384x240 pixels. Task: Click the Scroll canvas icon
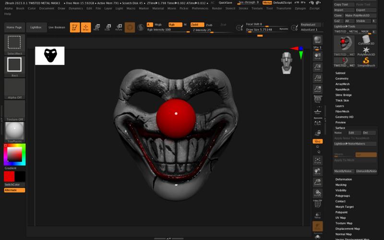[x=318, y=56]
